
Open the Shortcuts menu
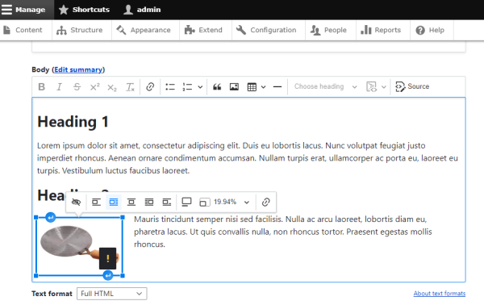pyautogui.click(x=85, y=10)
